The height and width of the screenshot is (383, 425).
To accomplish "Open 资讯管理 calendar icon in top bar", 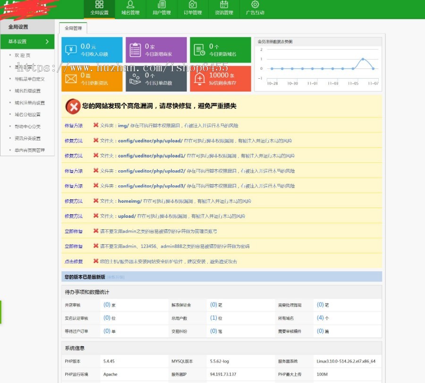I will click(224, 8).
